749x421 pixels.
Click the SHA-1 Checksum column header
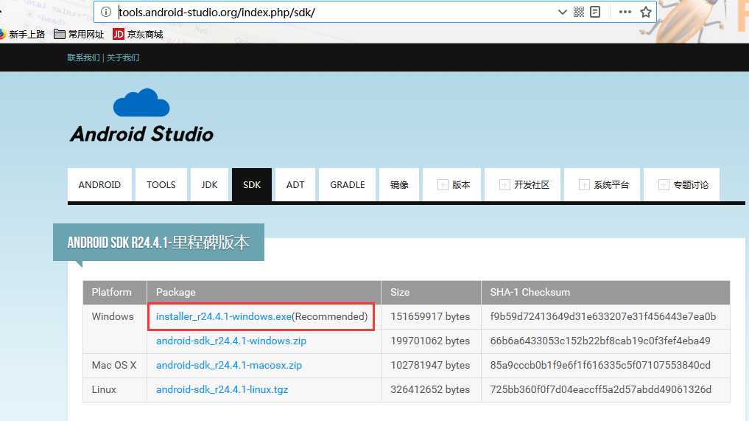(x=605, y=292)
